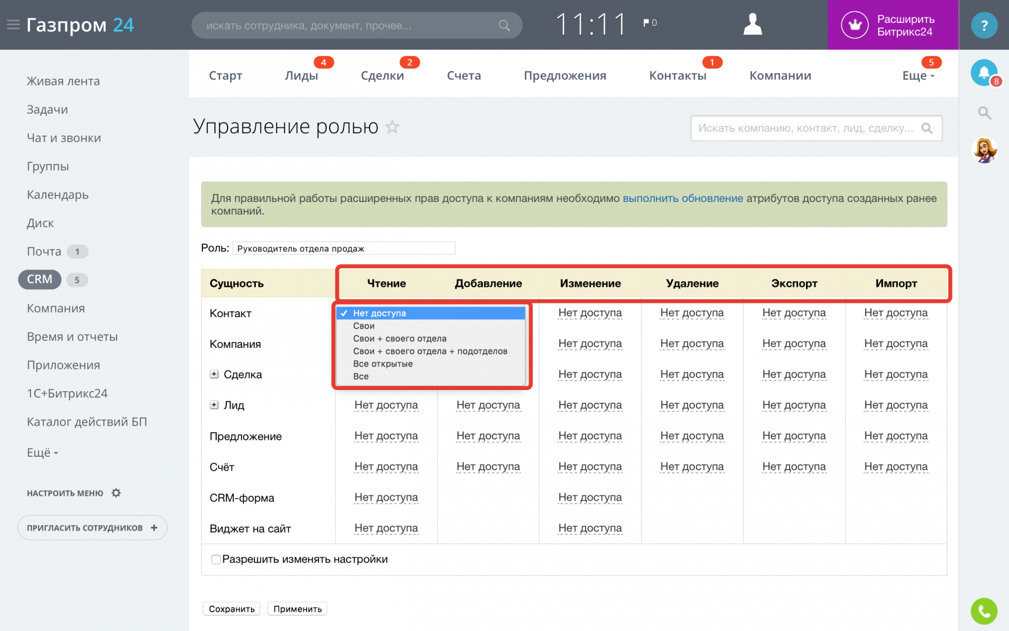Select Нет доступа in open dropdown
Screen dimensions: 1009x631
click(431, 313)
